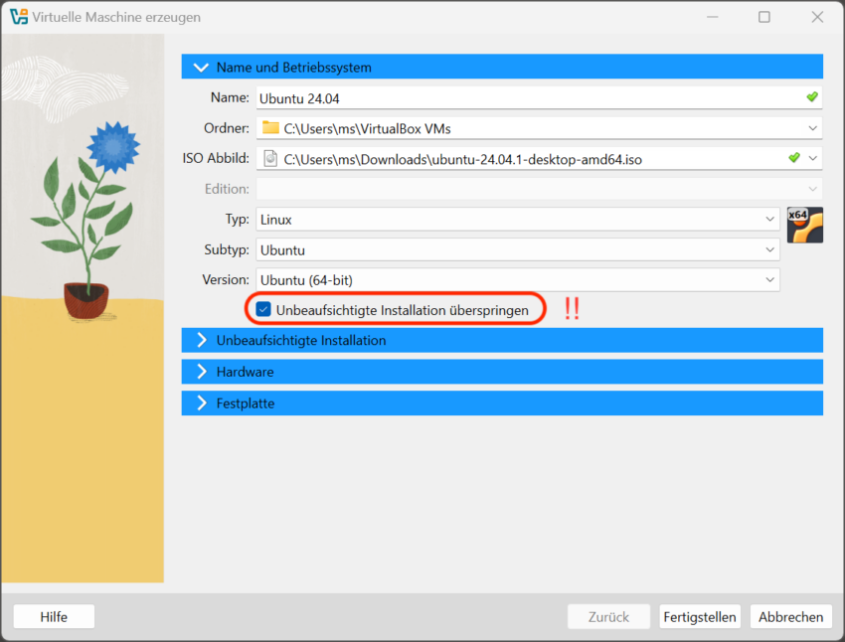
Task: Collapse the Name und Betriebssystem section
Action: 201,66
